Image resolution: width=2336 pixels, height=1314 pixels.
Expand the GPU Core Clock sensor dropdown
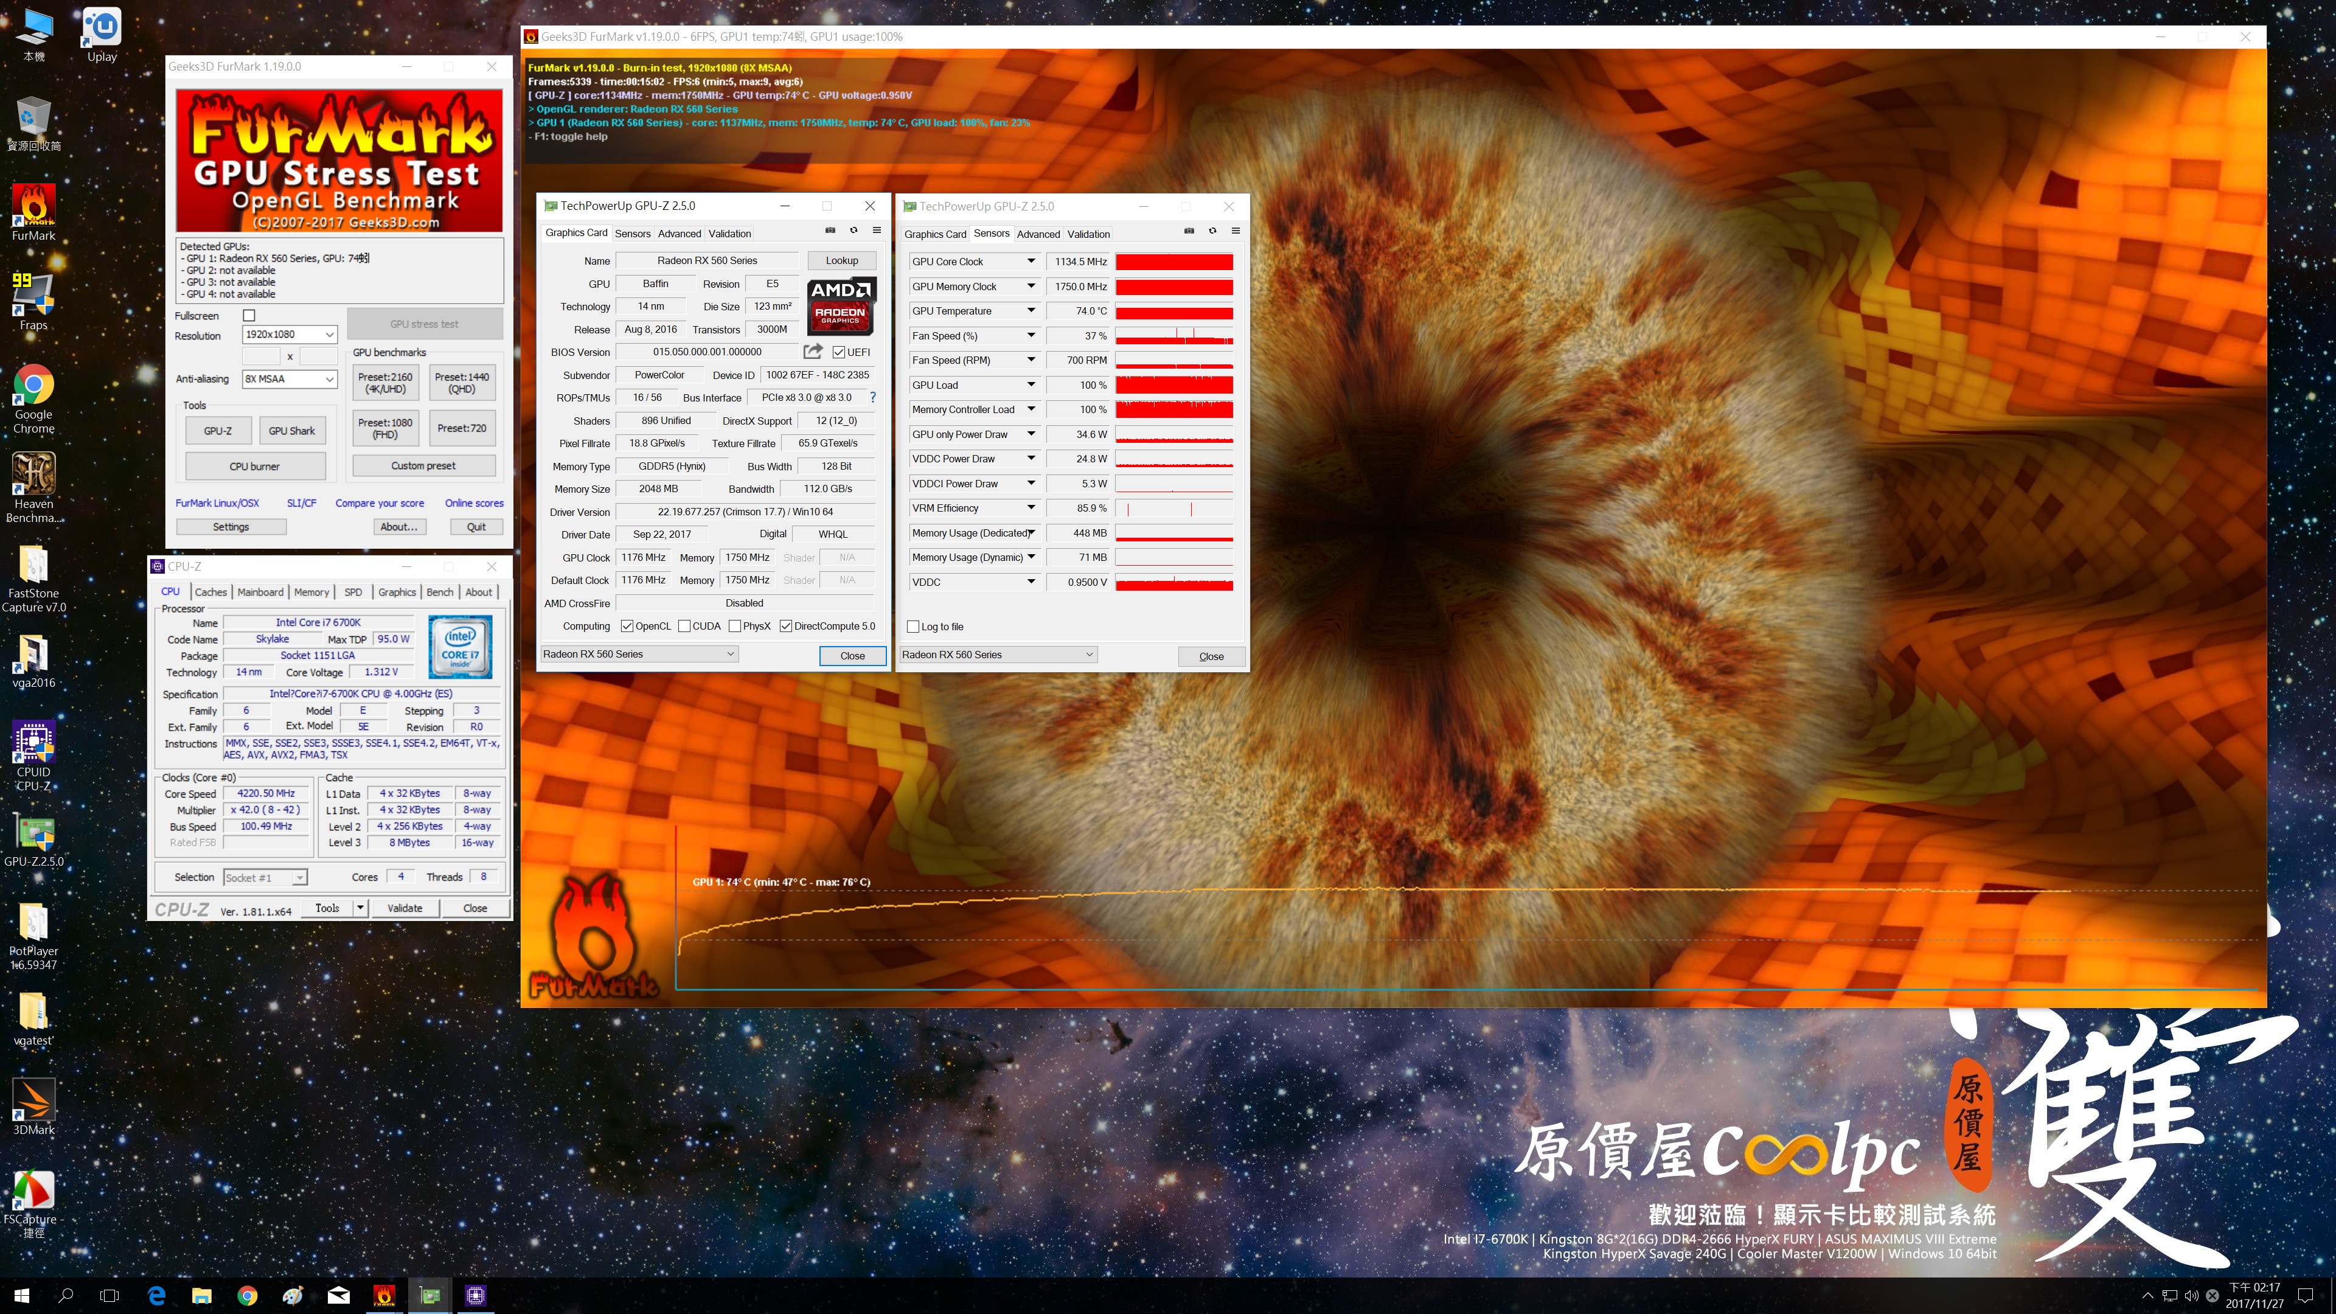1031,261
